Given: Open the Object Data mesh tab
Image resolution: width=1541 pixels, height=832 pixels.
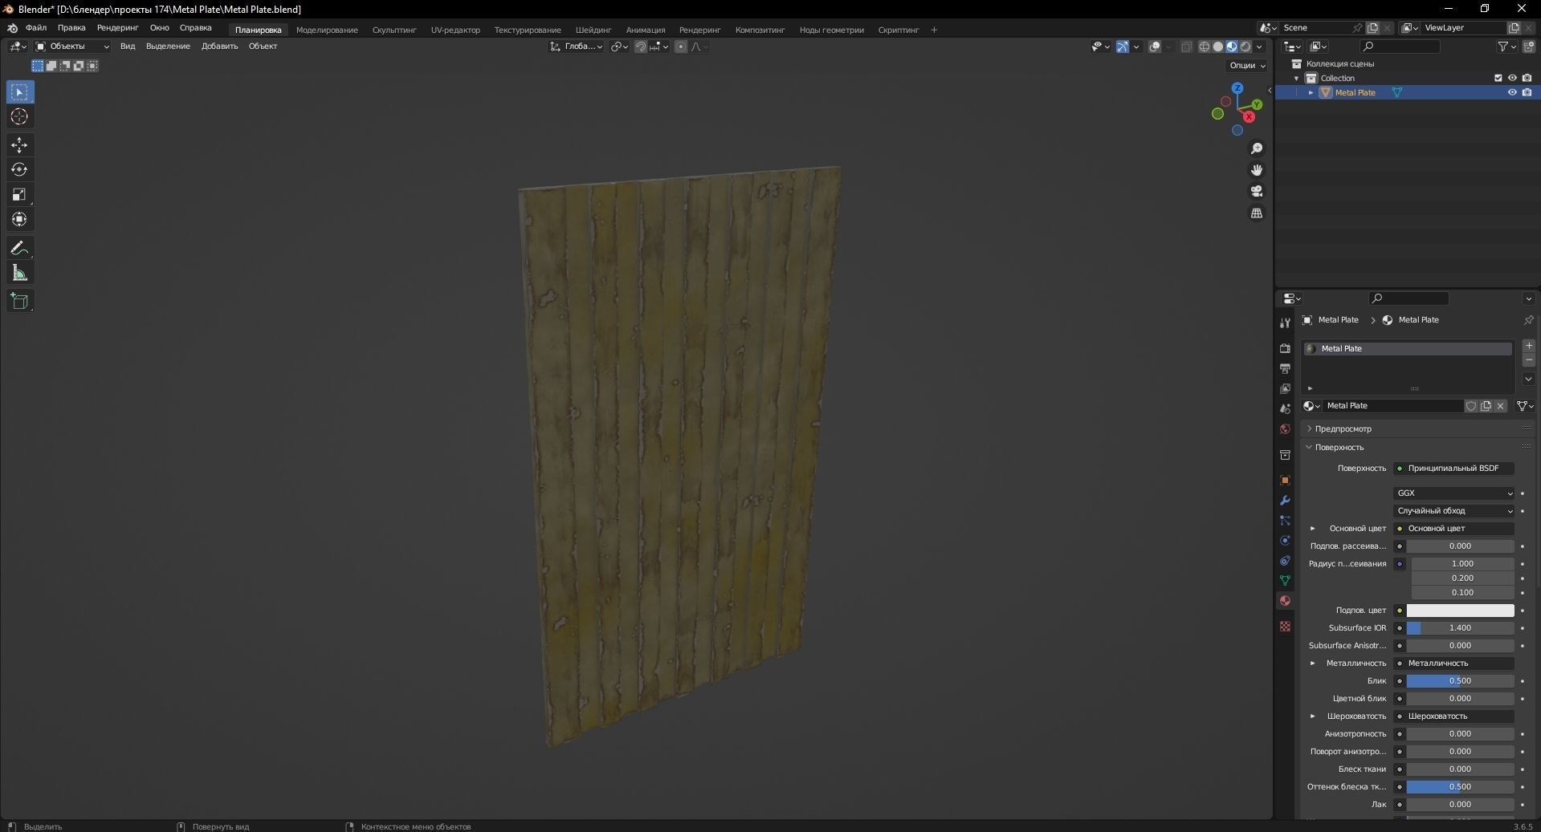Looking at the screenshot, I should (1285, 580).
